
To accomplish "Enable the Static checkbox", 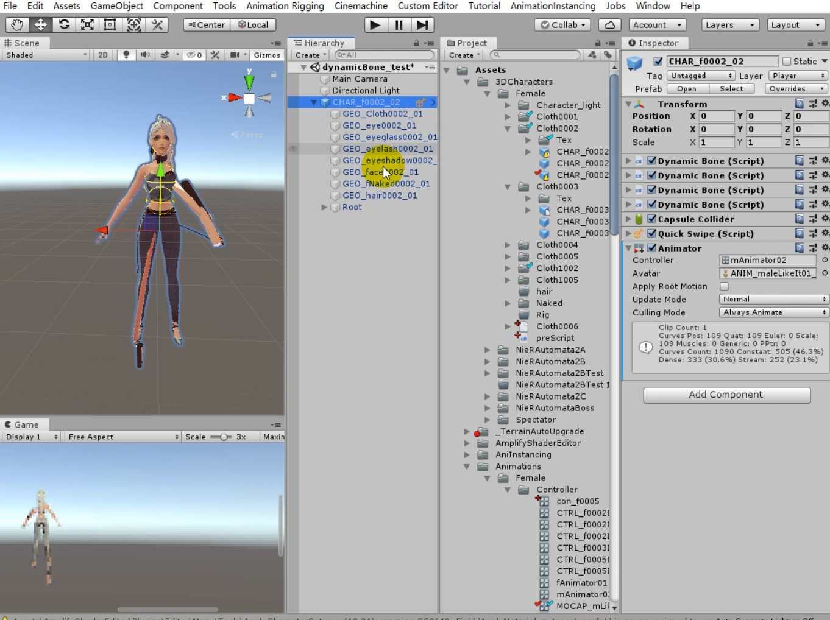I will (x=787, y=61).
